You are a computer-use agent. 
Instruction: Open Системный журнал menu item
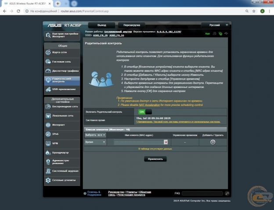[62, 171]
